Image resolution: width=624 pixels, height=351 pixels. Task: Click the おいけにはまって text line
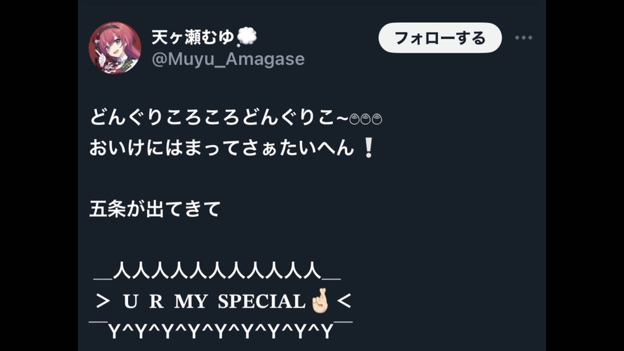pyautogui.click(x=231, y=148)
